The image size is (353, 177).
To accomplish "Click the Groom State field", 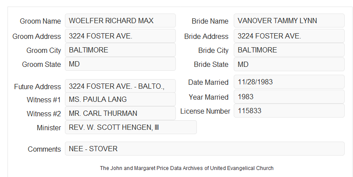I will [x=120, y=64].
